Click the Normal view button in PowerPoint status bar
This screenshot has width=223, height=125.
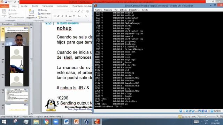180,117
